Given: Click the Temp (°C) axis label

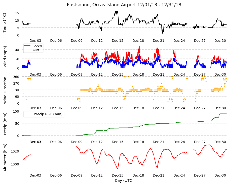Looking at the screenshot, I should tap(5, 23).
